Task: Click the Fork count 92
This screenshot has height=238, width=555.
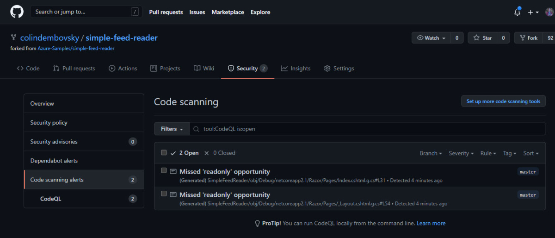Action: (x=550, y=38)
